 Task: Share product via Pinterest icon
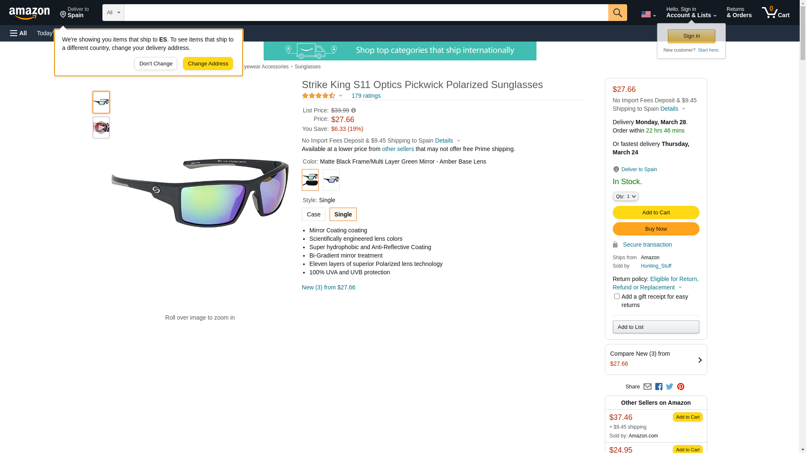tap(680, 387)
